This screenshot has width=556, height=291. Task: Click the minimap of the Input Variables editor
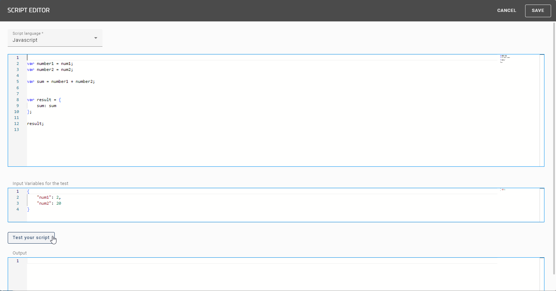(x=503, y=190)
